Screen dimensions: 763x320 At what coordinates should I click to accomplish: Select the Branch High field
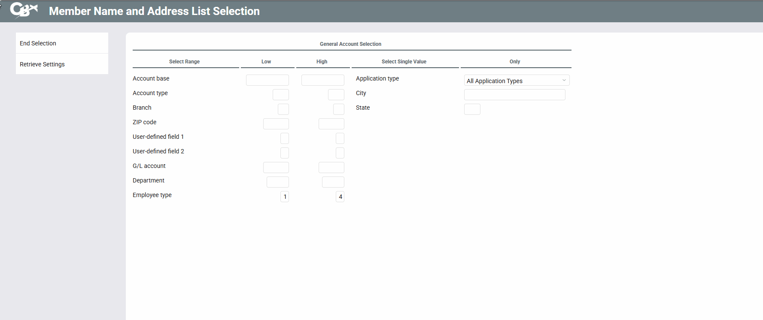point(338,109)
